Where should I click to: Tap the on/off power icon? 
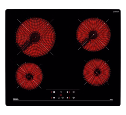(74, 98)
